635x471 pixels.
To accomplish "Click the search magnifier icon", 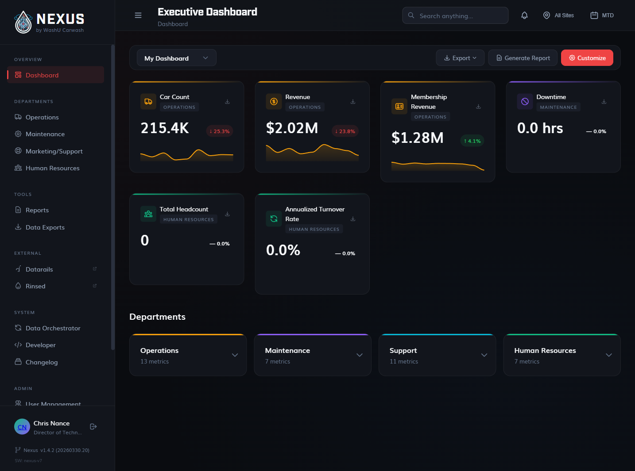I will [x=411, y=15].
